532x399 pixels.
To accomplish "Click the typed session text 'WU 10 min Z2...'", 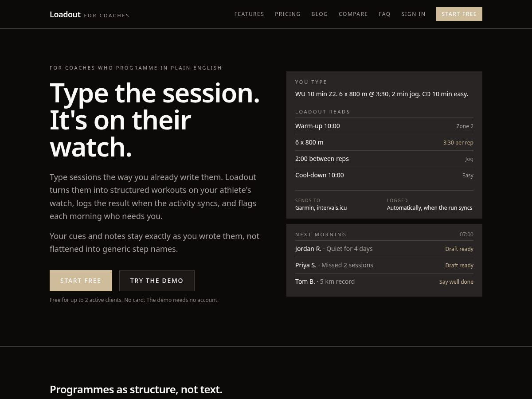I will pyautogui.click(x=382, y=94).
